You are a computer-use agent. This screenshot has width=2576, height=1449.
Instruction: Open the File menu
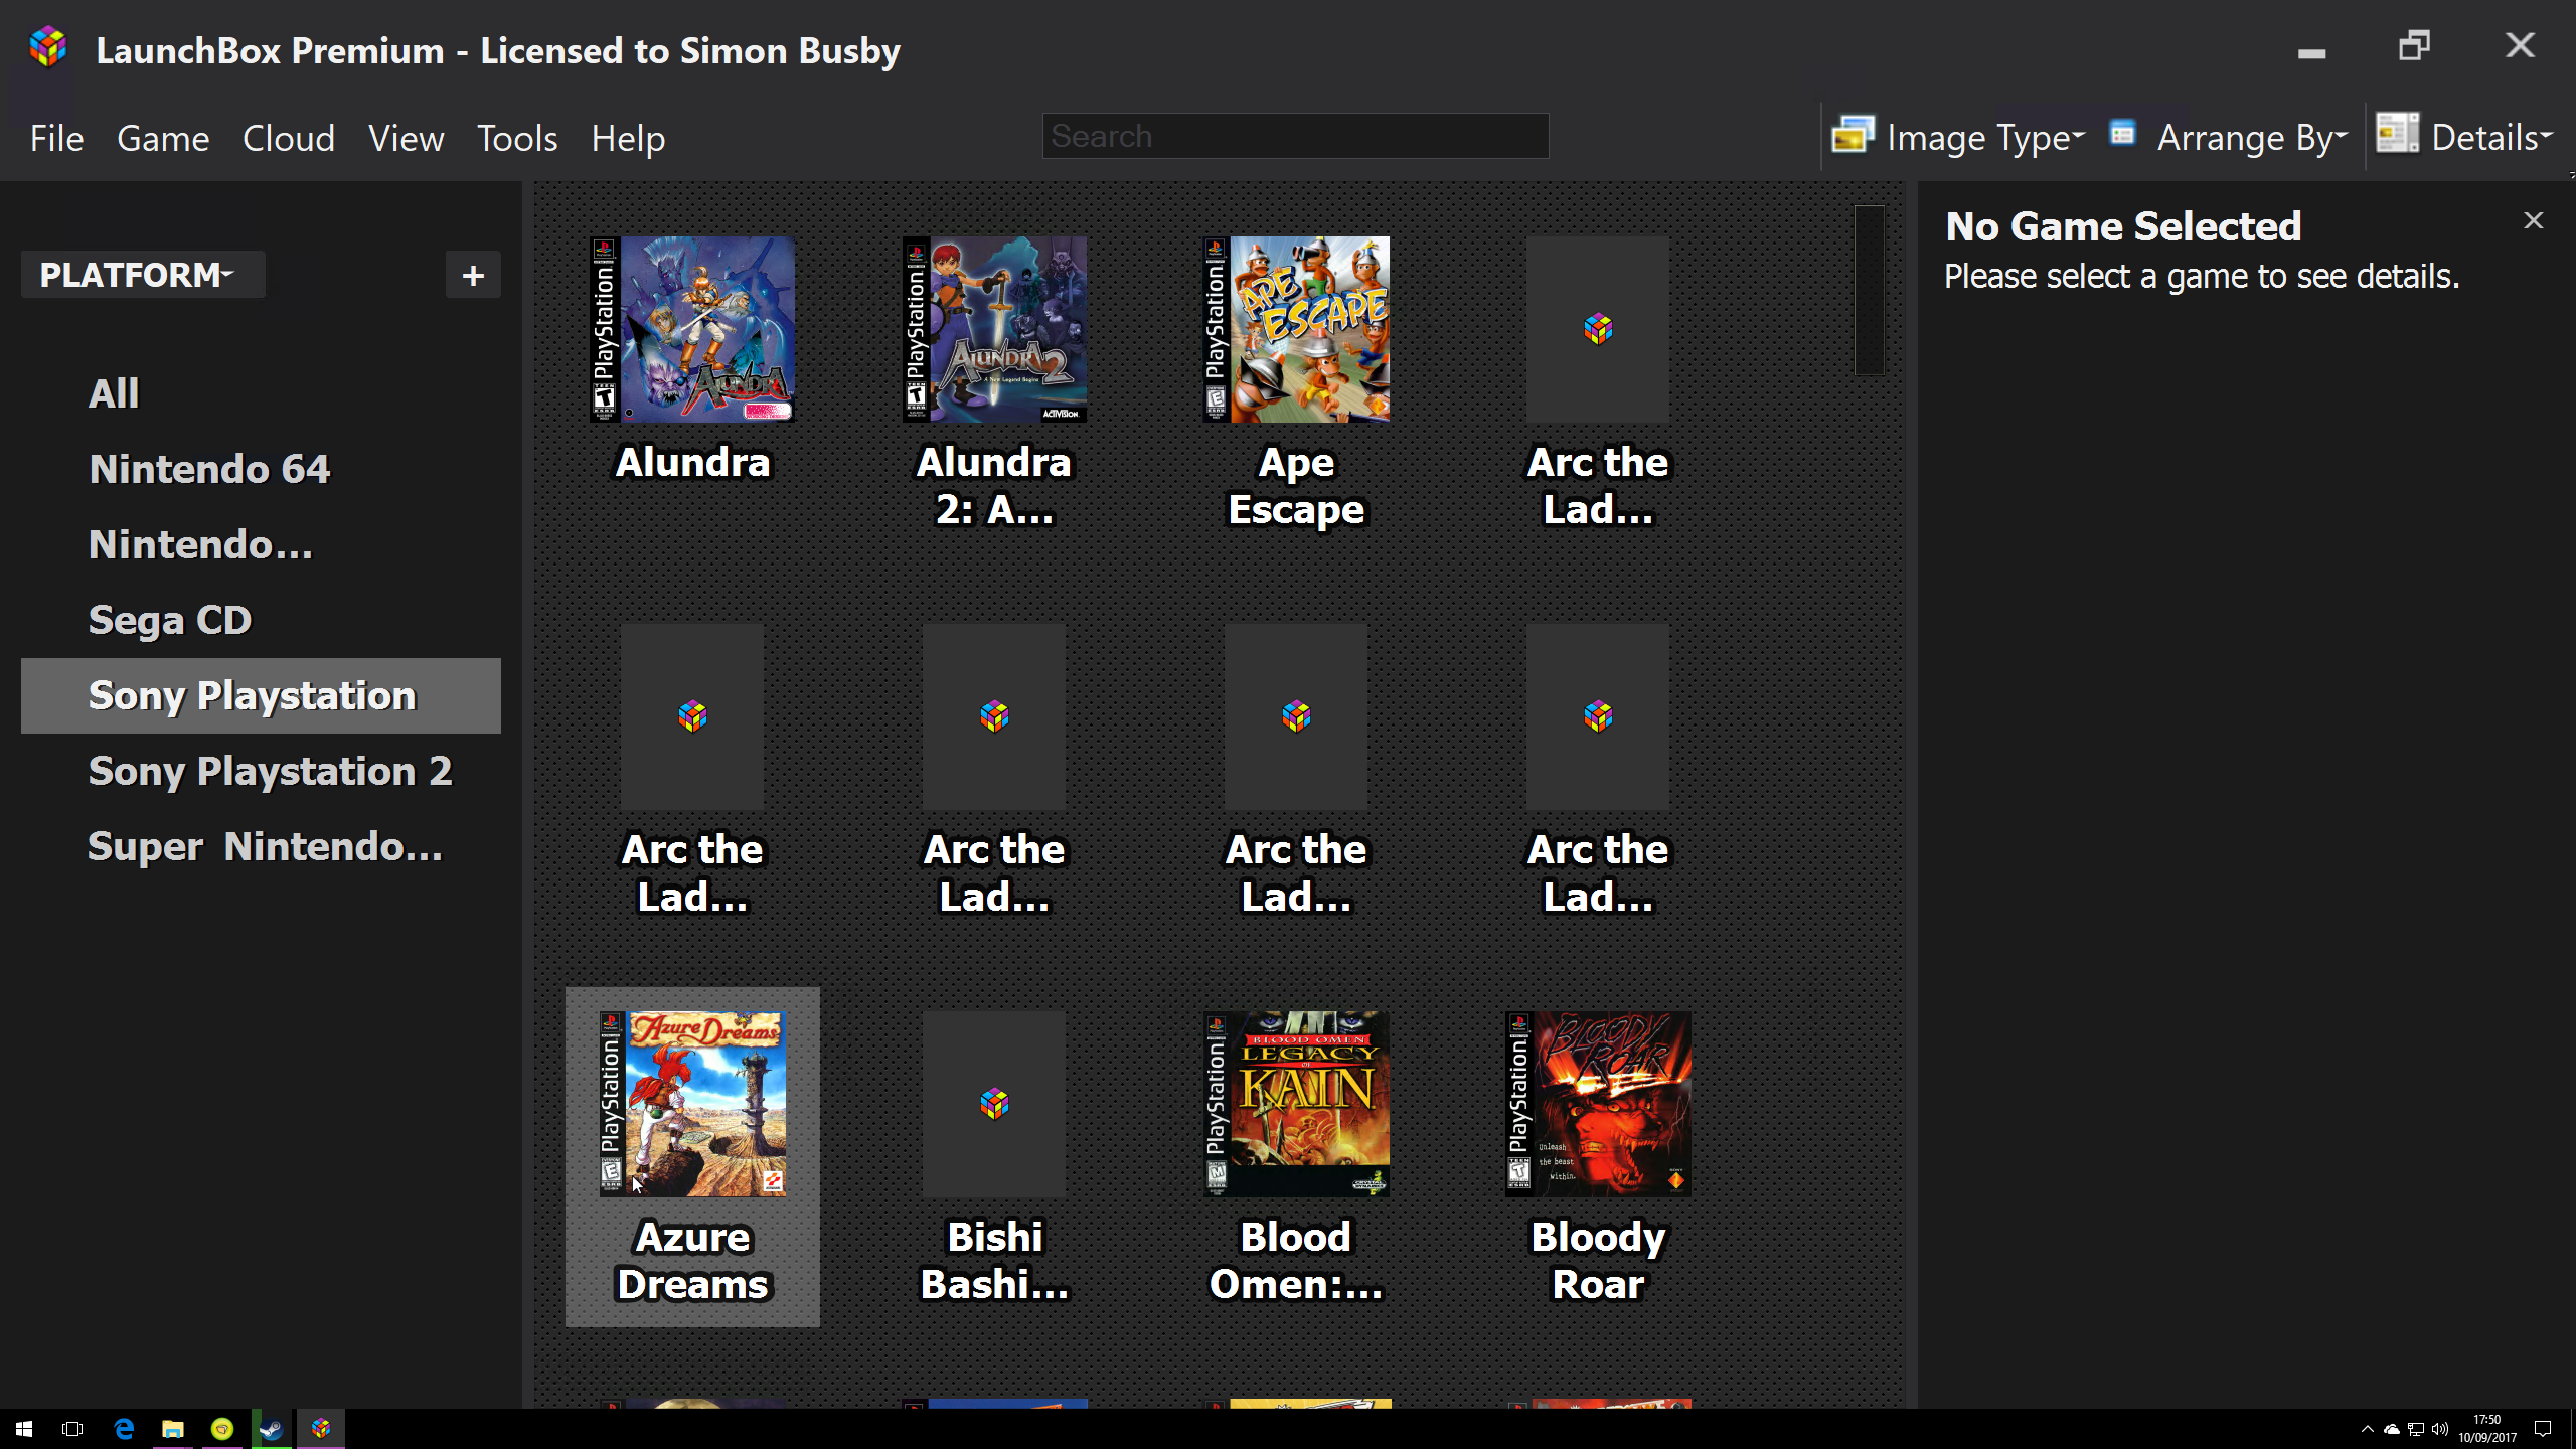click(57, 138)
